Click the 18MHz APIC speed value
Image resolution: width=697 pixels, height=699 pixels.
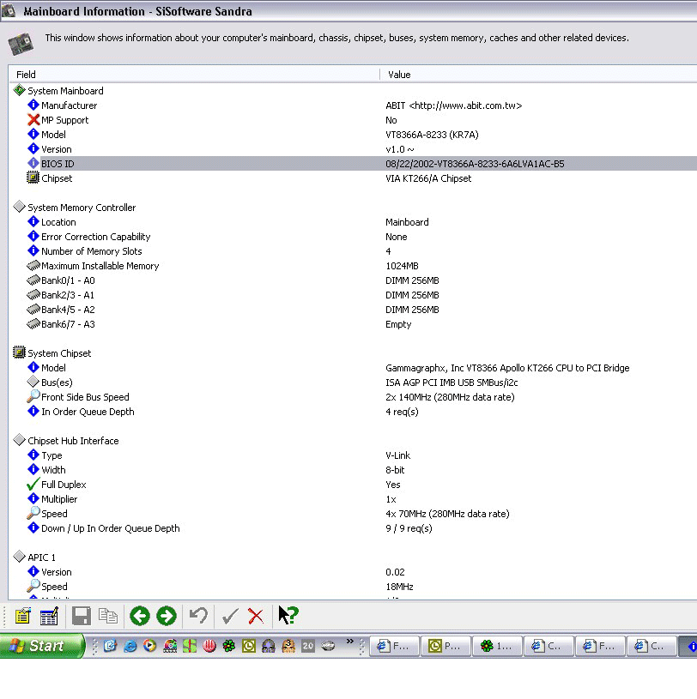(399, 587)
